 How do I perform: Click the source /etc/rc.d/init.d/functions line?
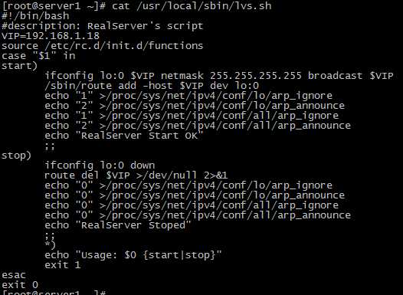click(103, 45)
